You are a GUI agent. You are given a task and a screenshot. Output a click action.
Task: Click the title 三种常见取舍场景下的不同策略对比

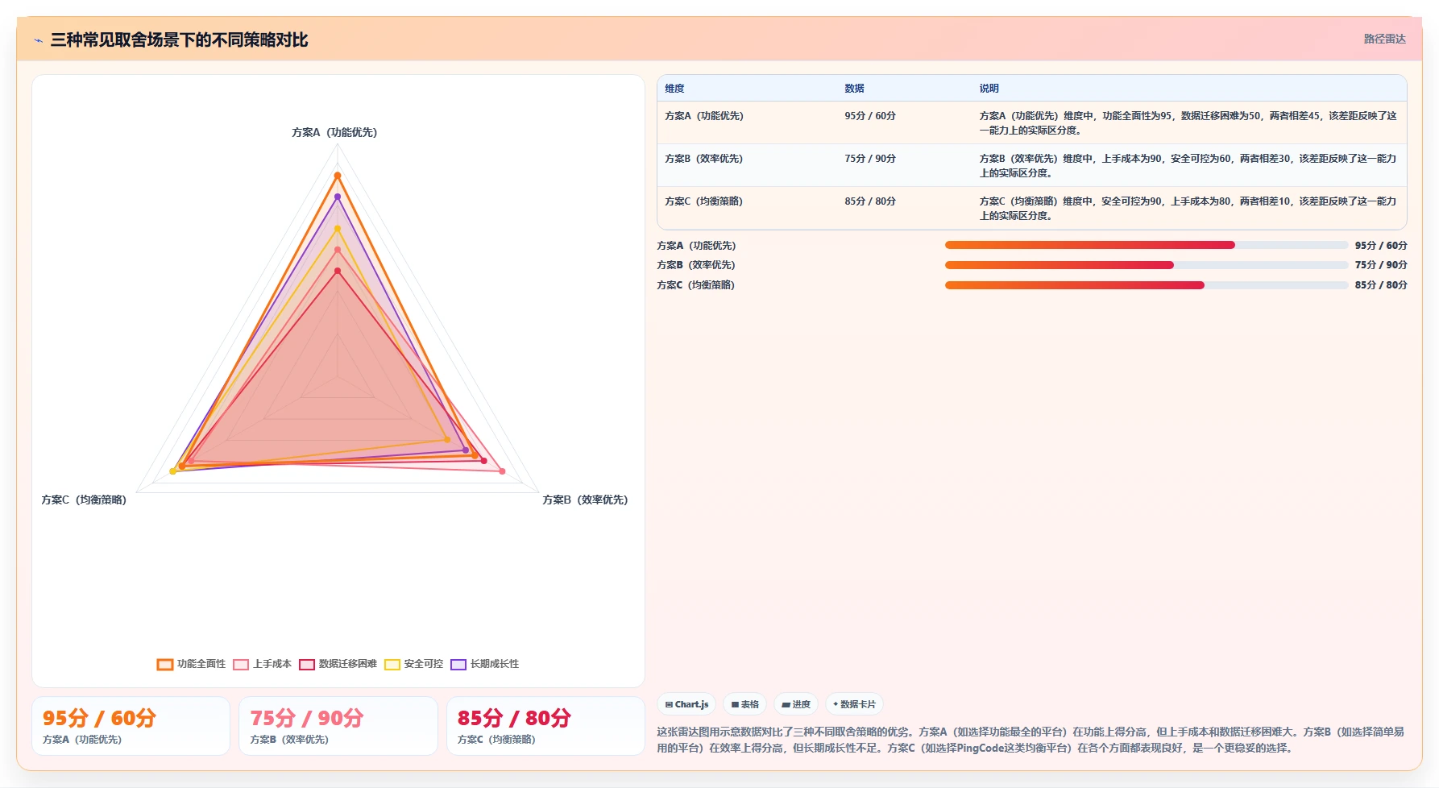pyautogui.click(x=179, y=39)
